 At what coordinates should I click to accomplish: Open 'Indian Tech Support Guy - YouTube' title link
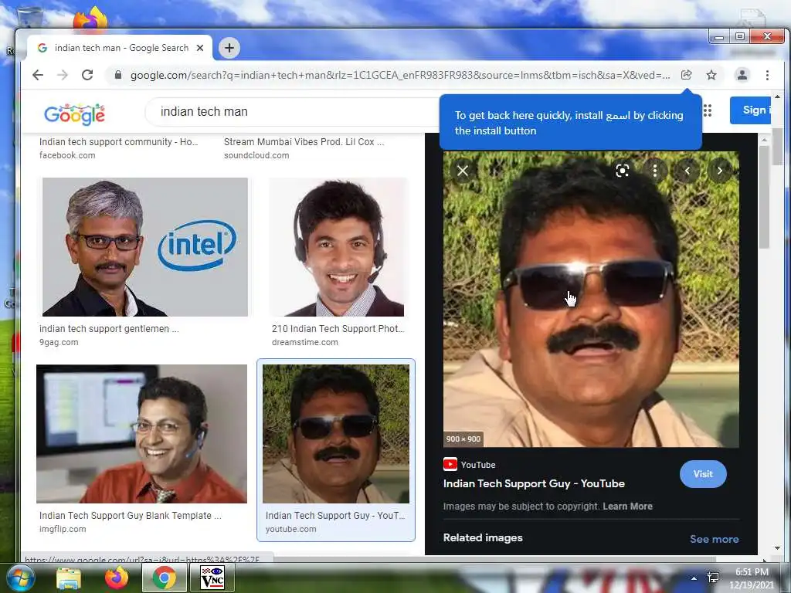(x=534, y=483)
